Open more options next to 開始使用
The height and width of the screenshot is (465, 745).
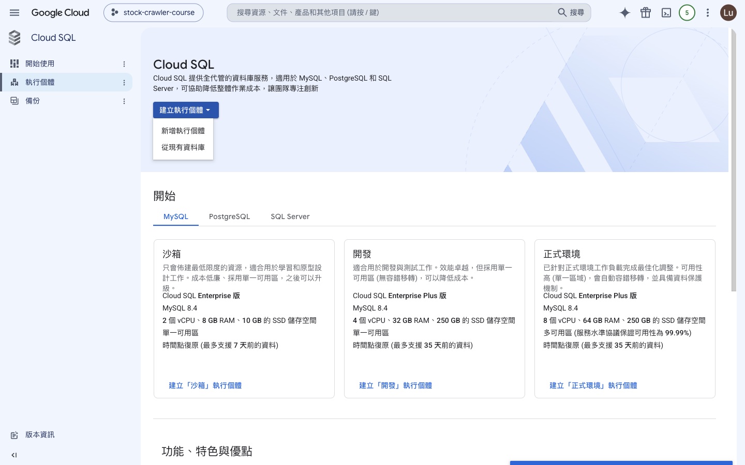(x=124, y=64)
